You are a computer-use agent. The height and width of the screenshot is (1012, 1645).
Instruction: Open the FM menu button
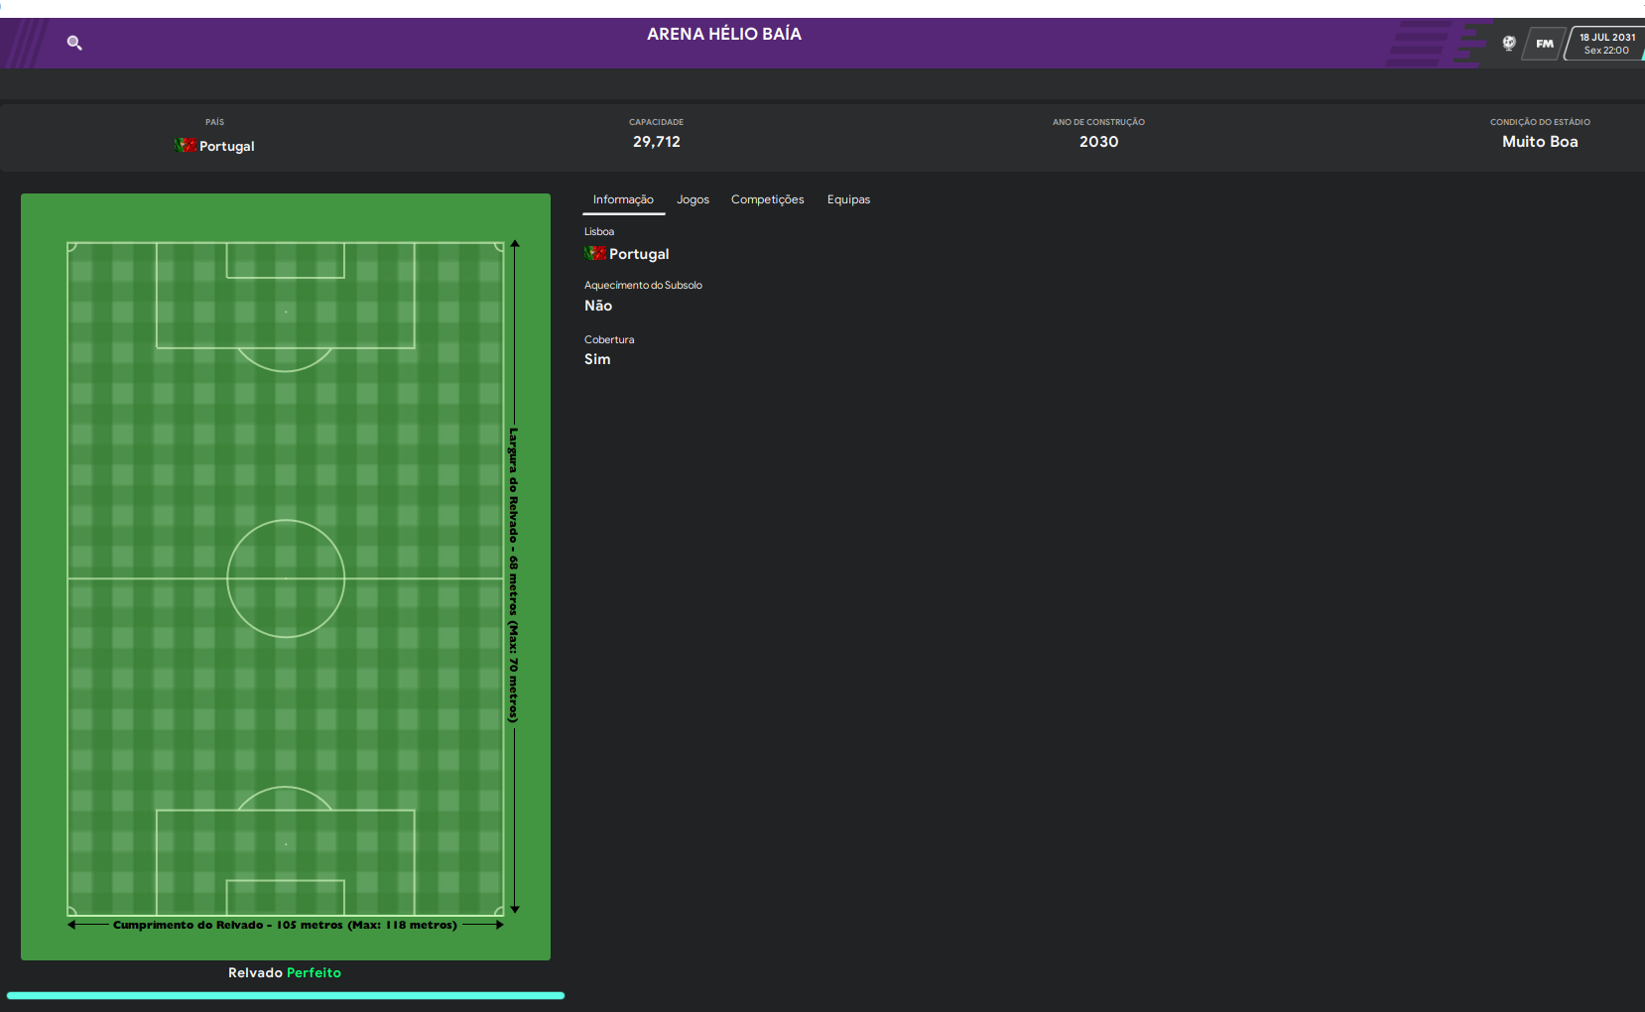(1545, 44)
